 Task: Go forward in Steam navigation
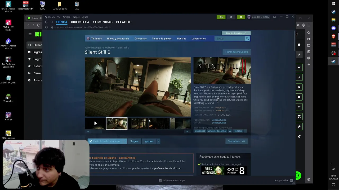coord(52,22)
